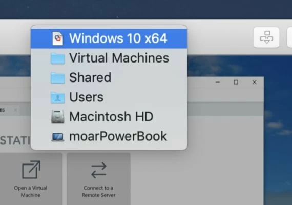Open the Shared folder entry
The height and width of the screenshot is (205, 292).
coord(109,77)
